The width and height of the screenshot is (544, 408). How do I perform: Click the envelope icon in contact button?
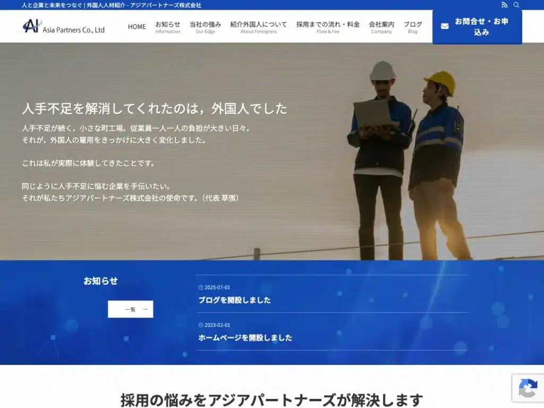[x=445, y=27]
